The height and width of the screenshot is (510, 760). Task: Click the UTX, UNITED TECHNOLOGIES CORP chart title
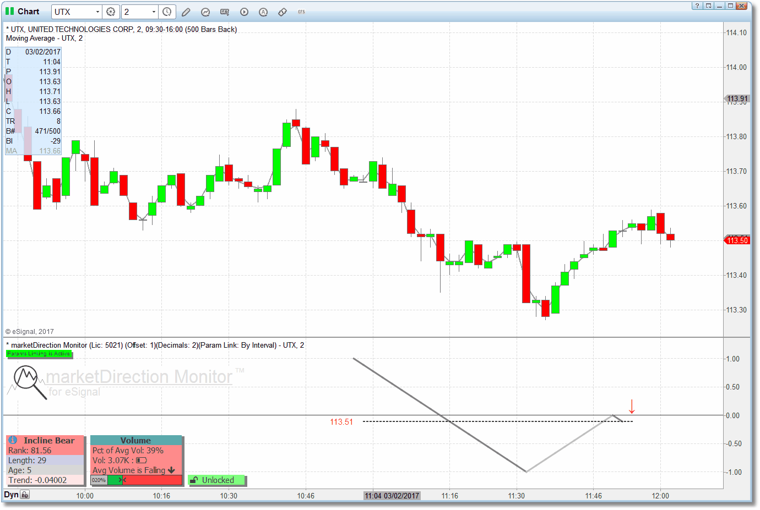coord(122,29)
